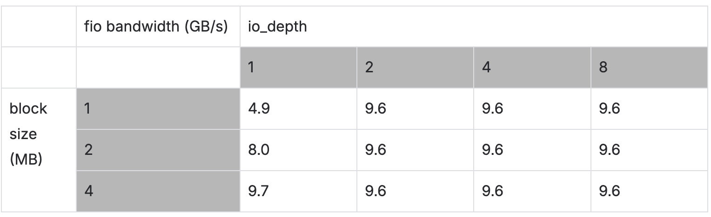Click 9.6 for block size 1, io_depth 4
This screenshot has width=711, height=217.
tap(532, 109)
